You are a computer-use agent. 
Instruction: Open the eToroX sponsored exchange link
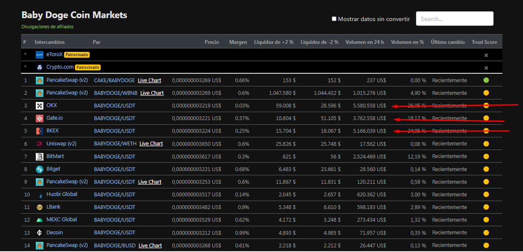pyautogui.click(x=54, y=54)
